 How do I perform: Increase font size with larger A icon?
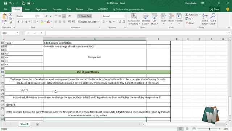coord(47,16)
